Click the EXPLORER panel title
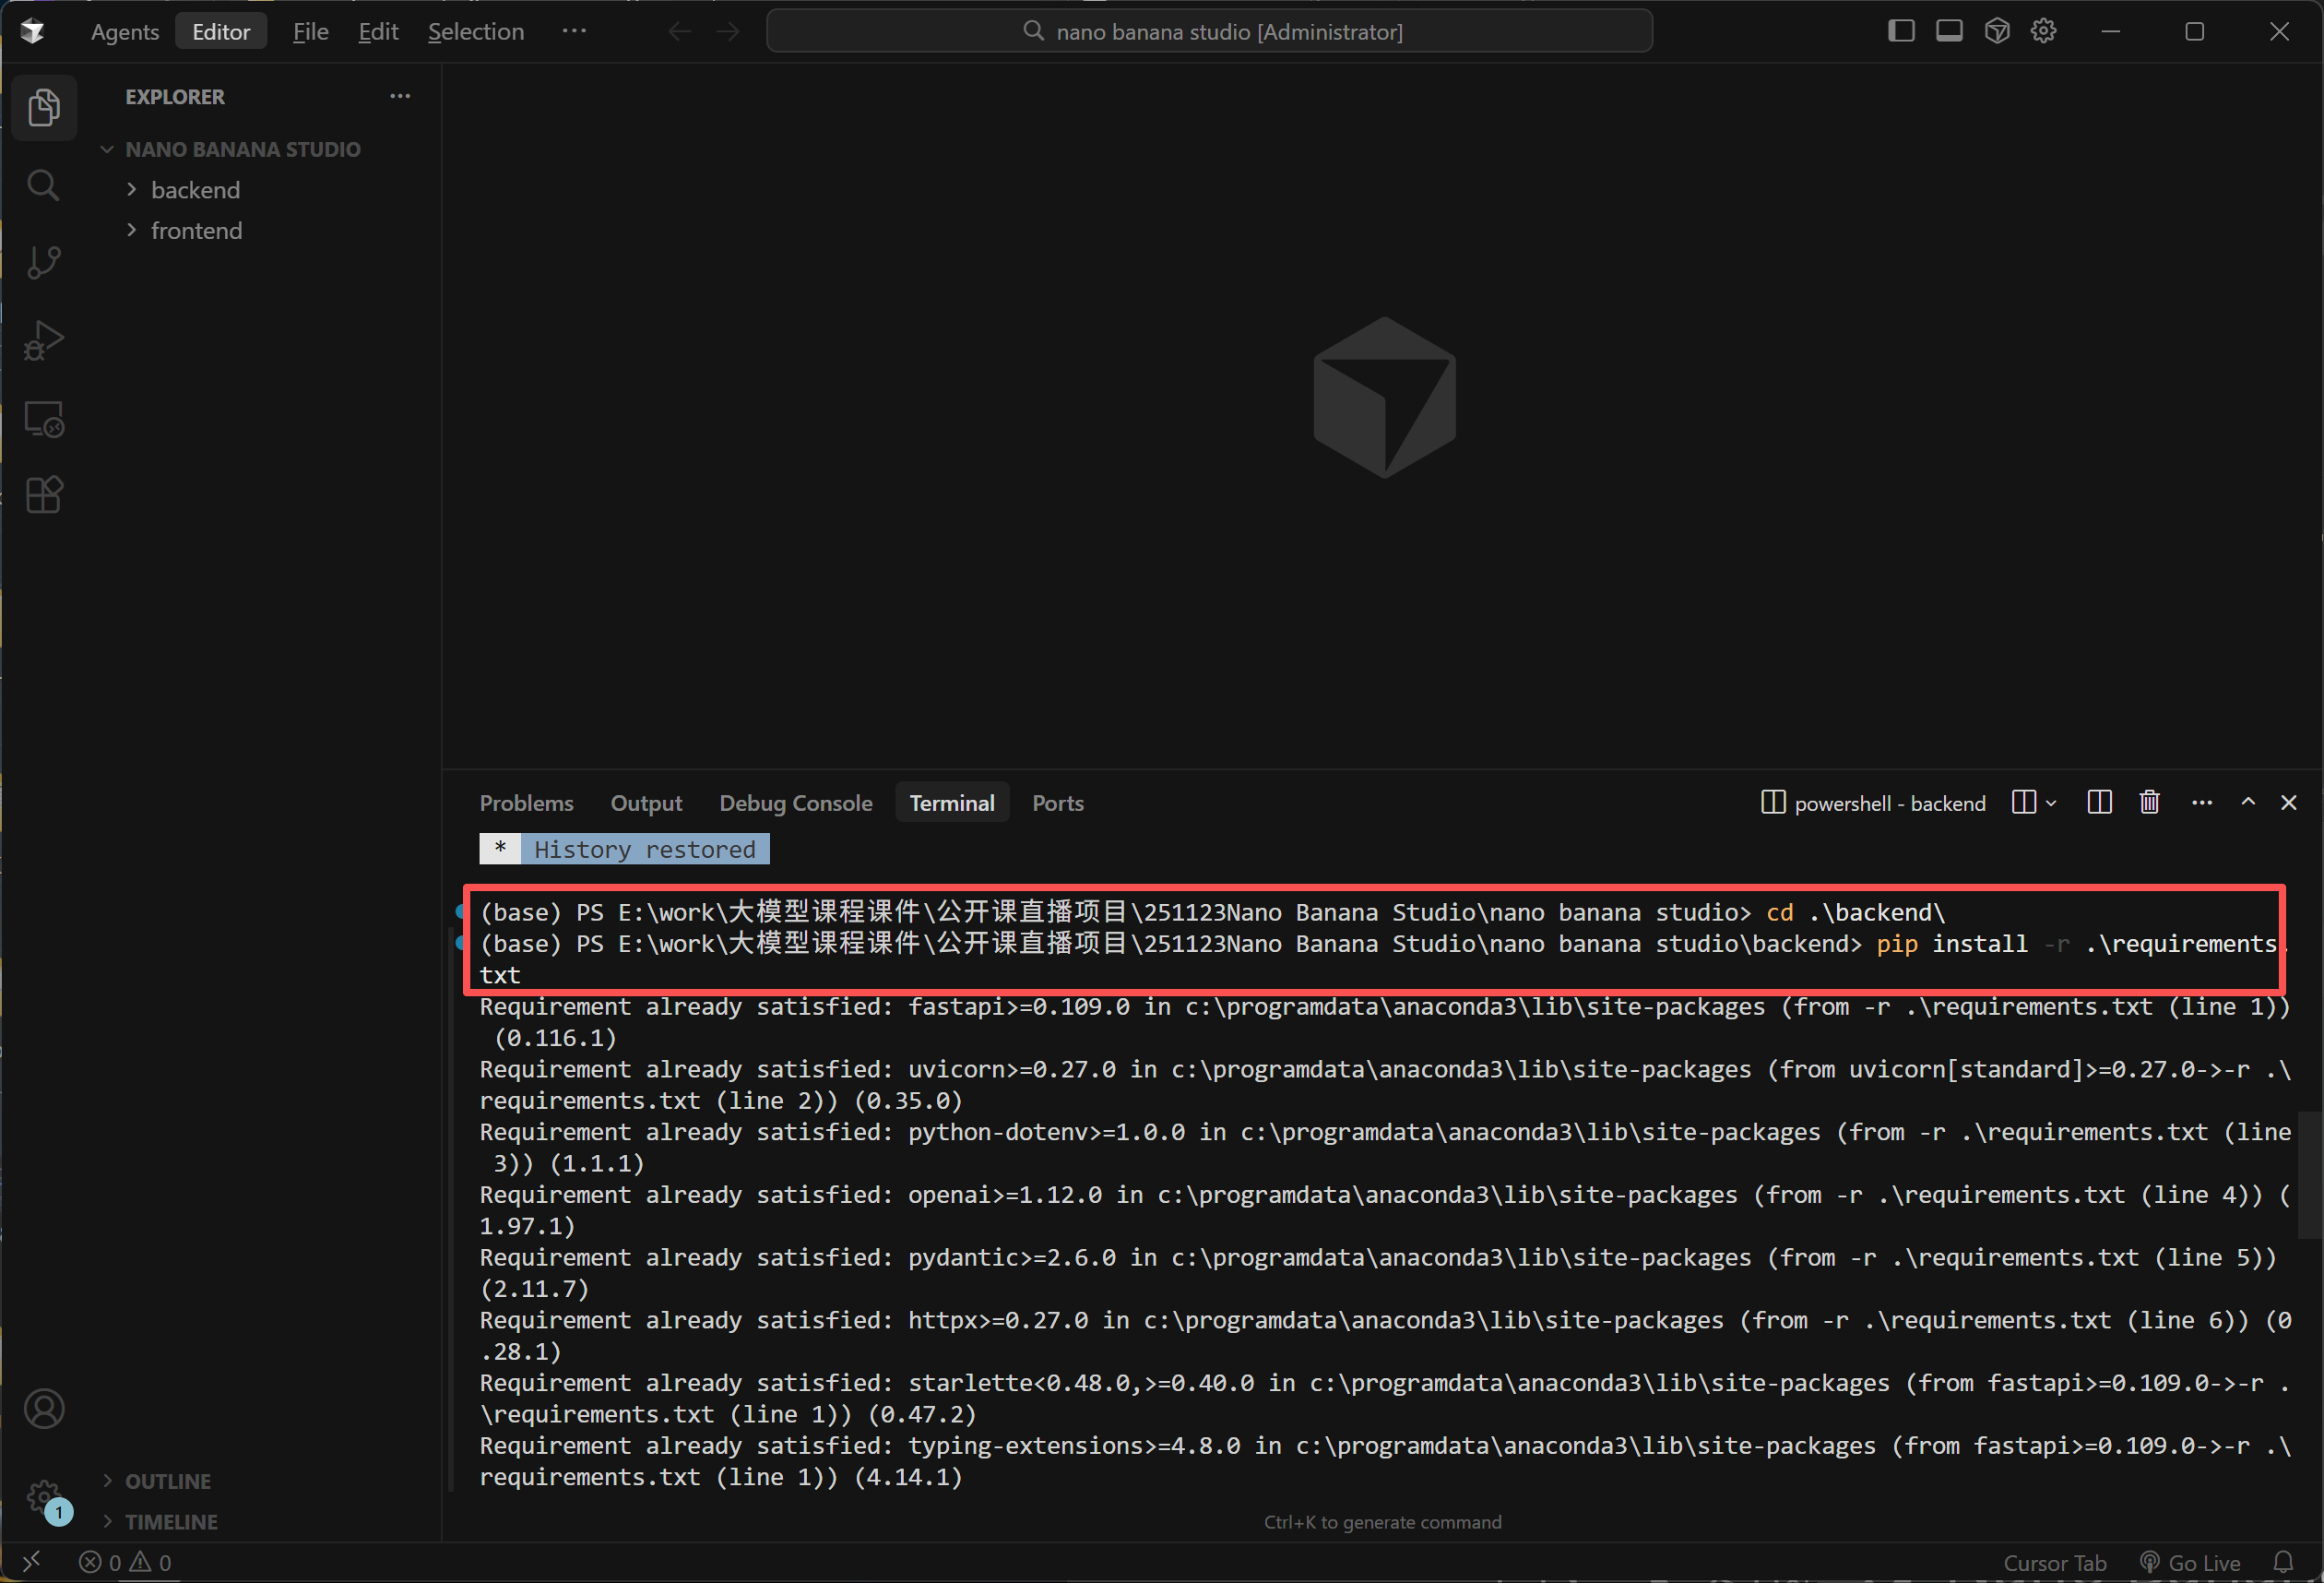This screenshot has height=1583, width=2324. [175, 97]
